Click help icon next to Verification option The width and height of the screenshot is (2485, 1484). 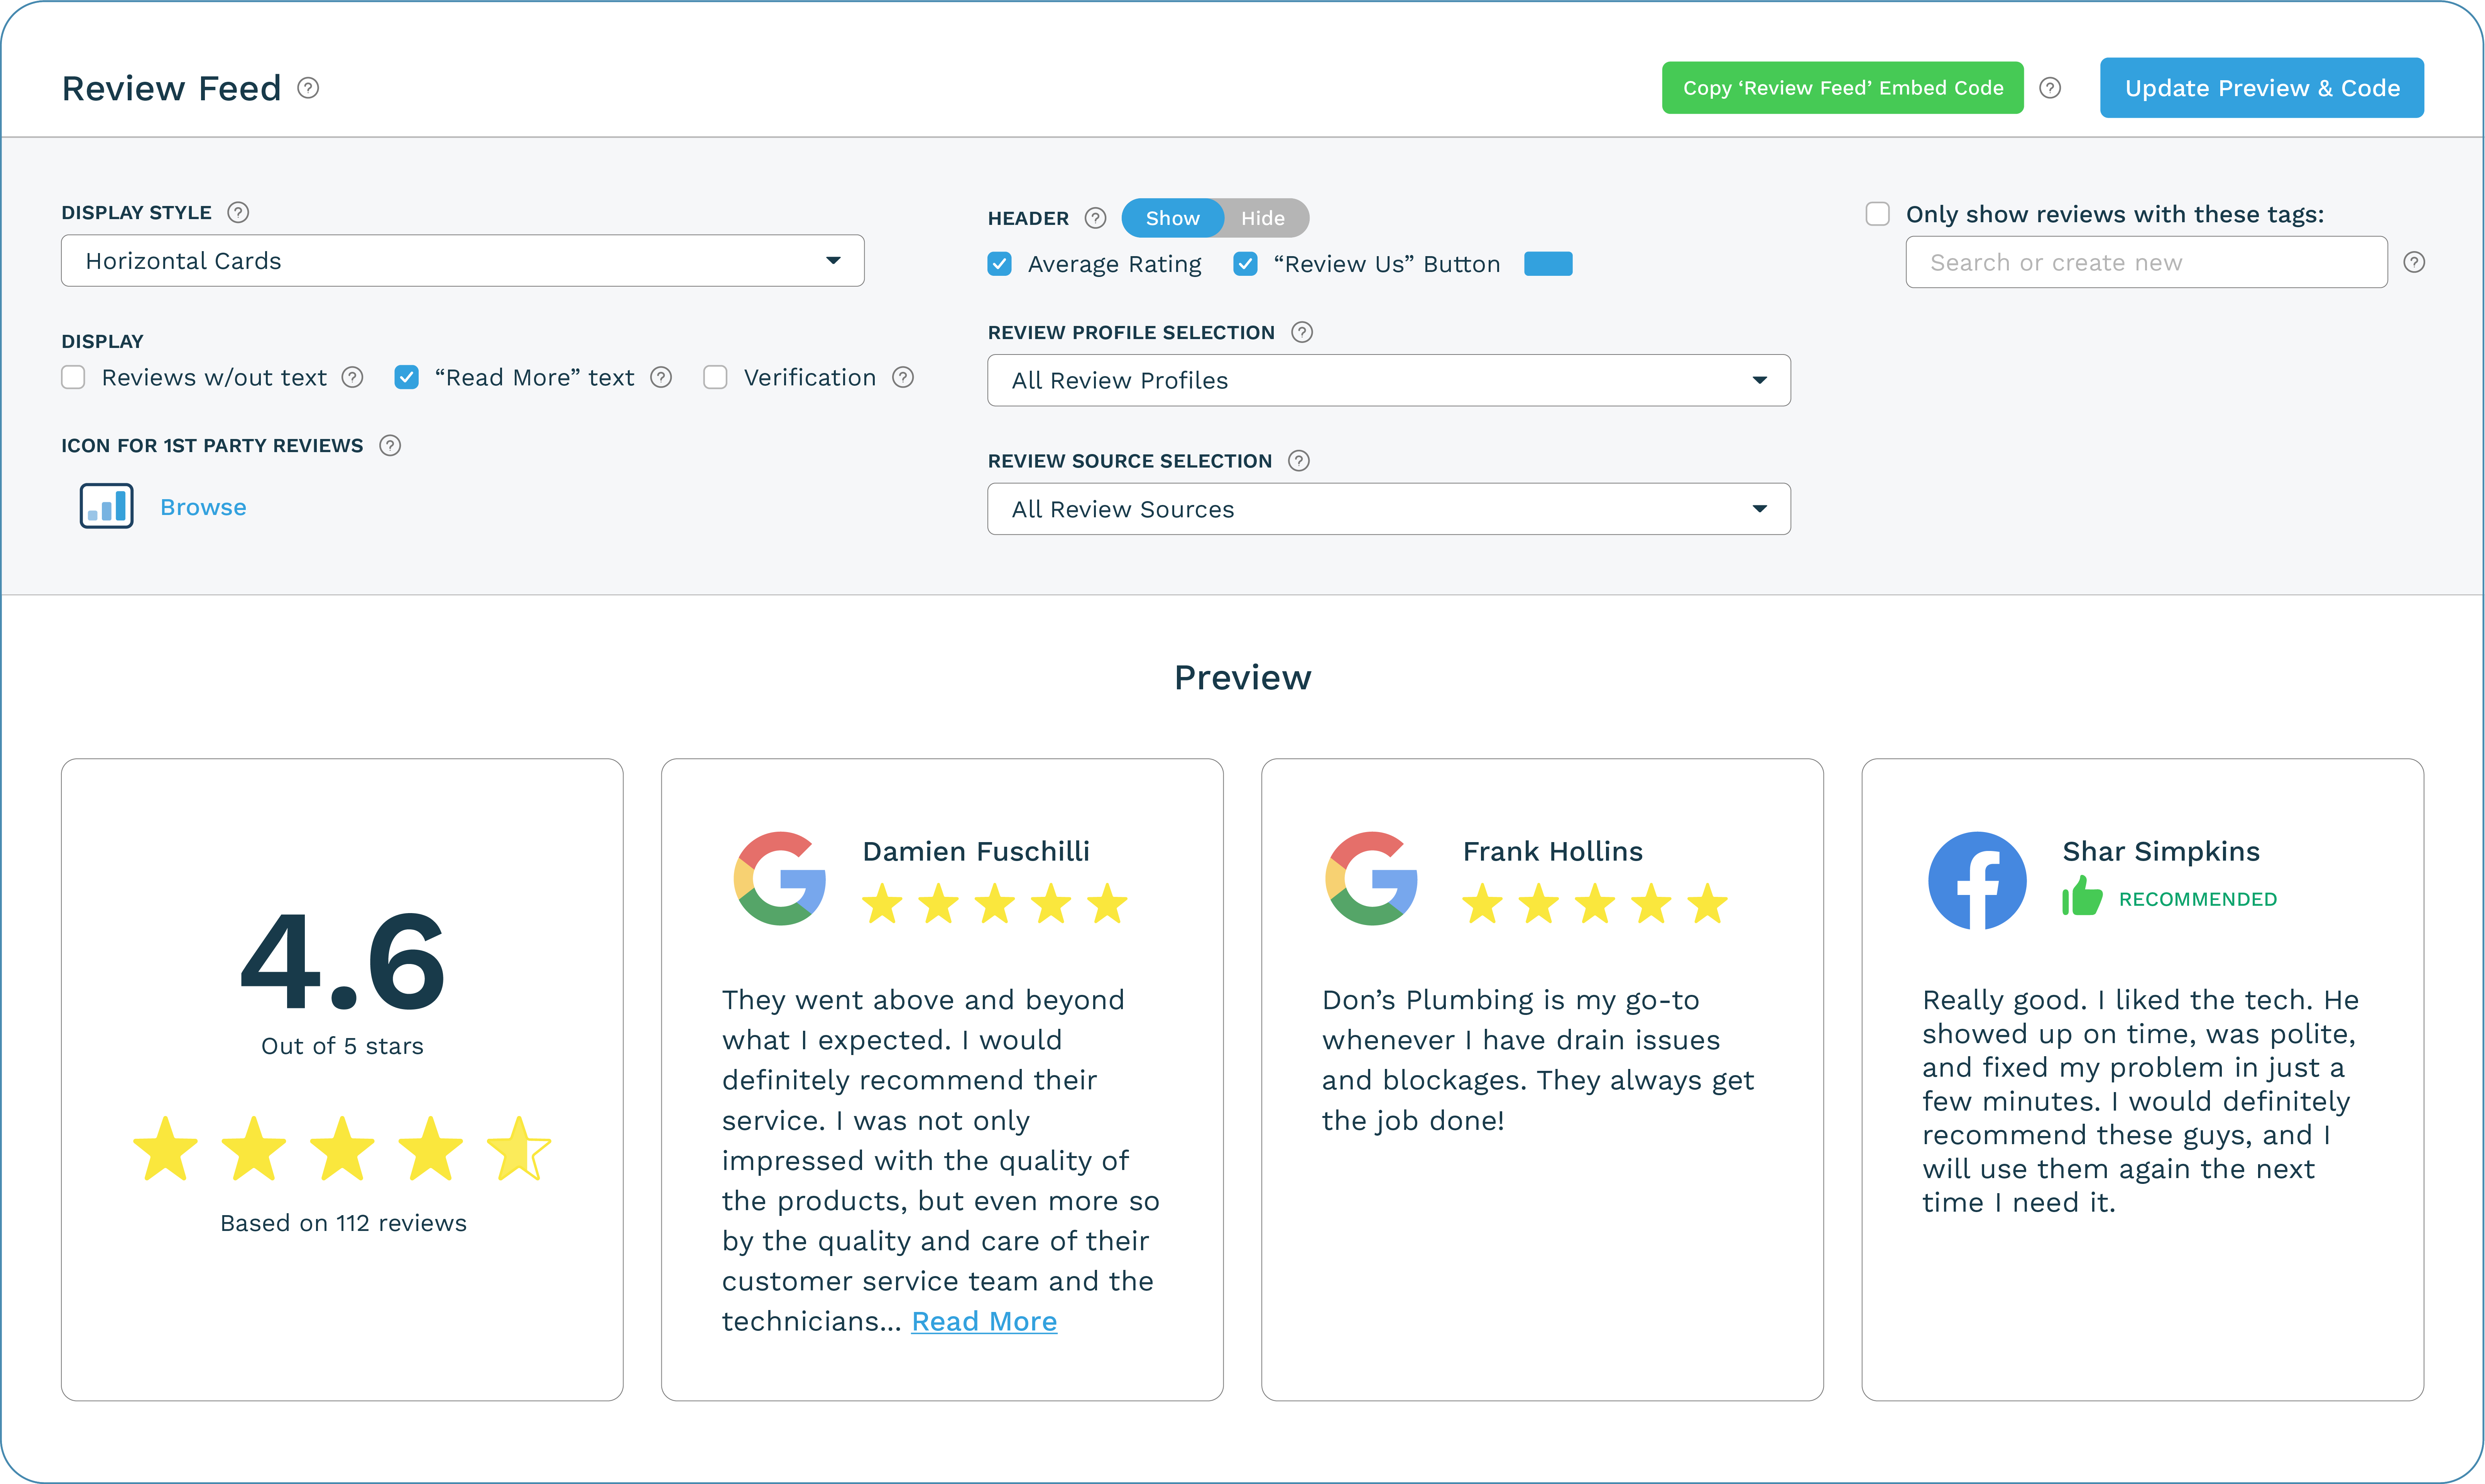pyautogui.click(x=903, y=377)
